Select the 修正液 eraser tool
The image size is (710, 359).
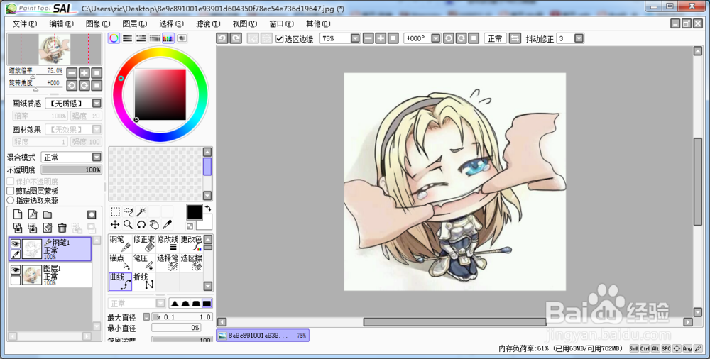point(144,243)
